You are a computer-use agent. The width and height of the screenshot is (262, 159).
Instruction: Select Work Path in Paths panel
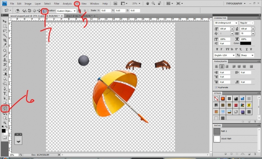[235, 139]
